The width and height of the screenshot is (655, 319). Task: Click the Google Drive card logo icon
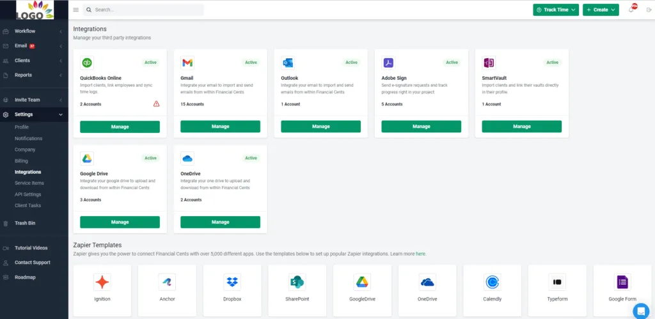pyautogui.click(x=87, y=159)
